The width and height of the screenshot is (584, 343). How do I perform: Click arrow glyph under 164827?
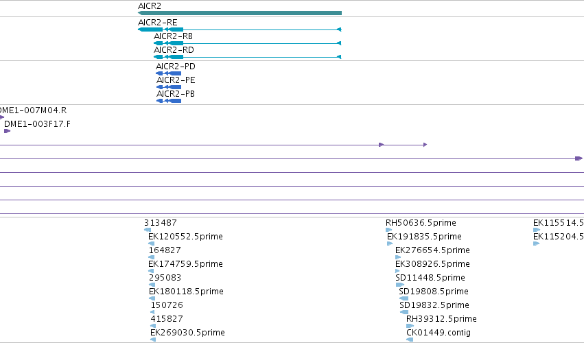pyautogui.click(x=151, y=257)
